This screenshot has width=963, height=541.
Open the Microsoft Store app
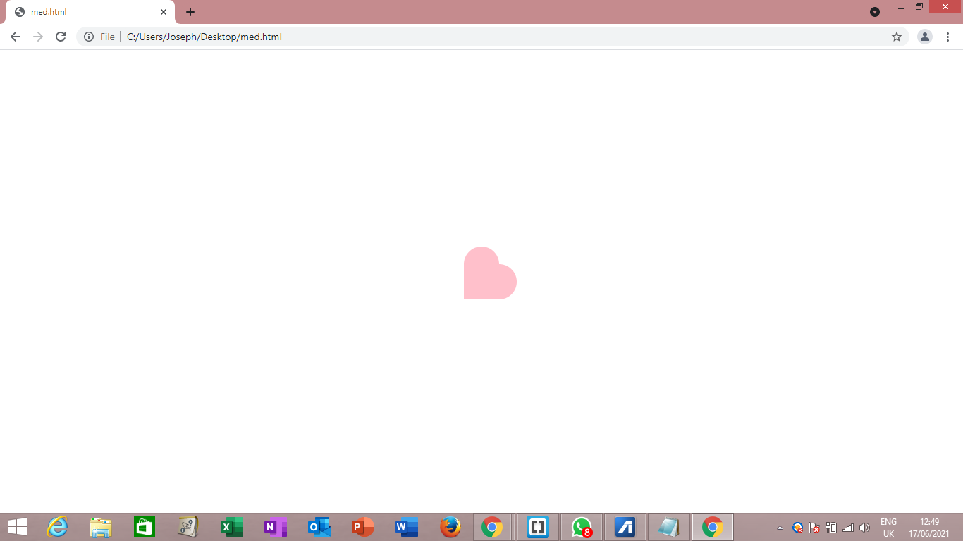click(144, 526)
